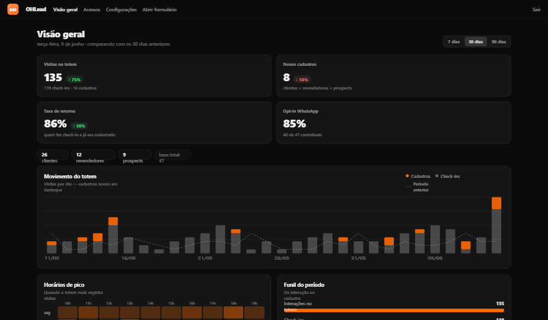
Task: Click the seg 10h heatmap cell
Action: (68, 312)
